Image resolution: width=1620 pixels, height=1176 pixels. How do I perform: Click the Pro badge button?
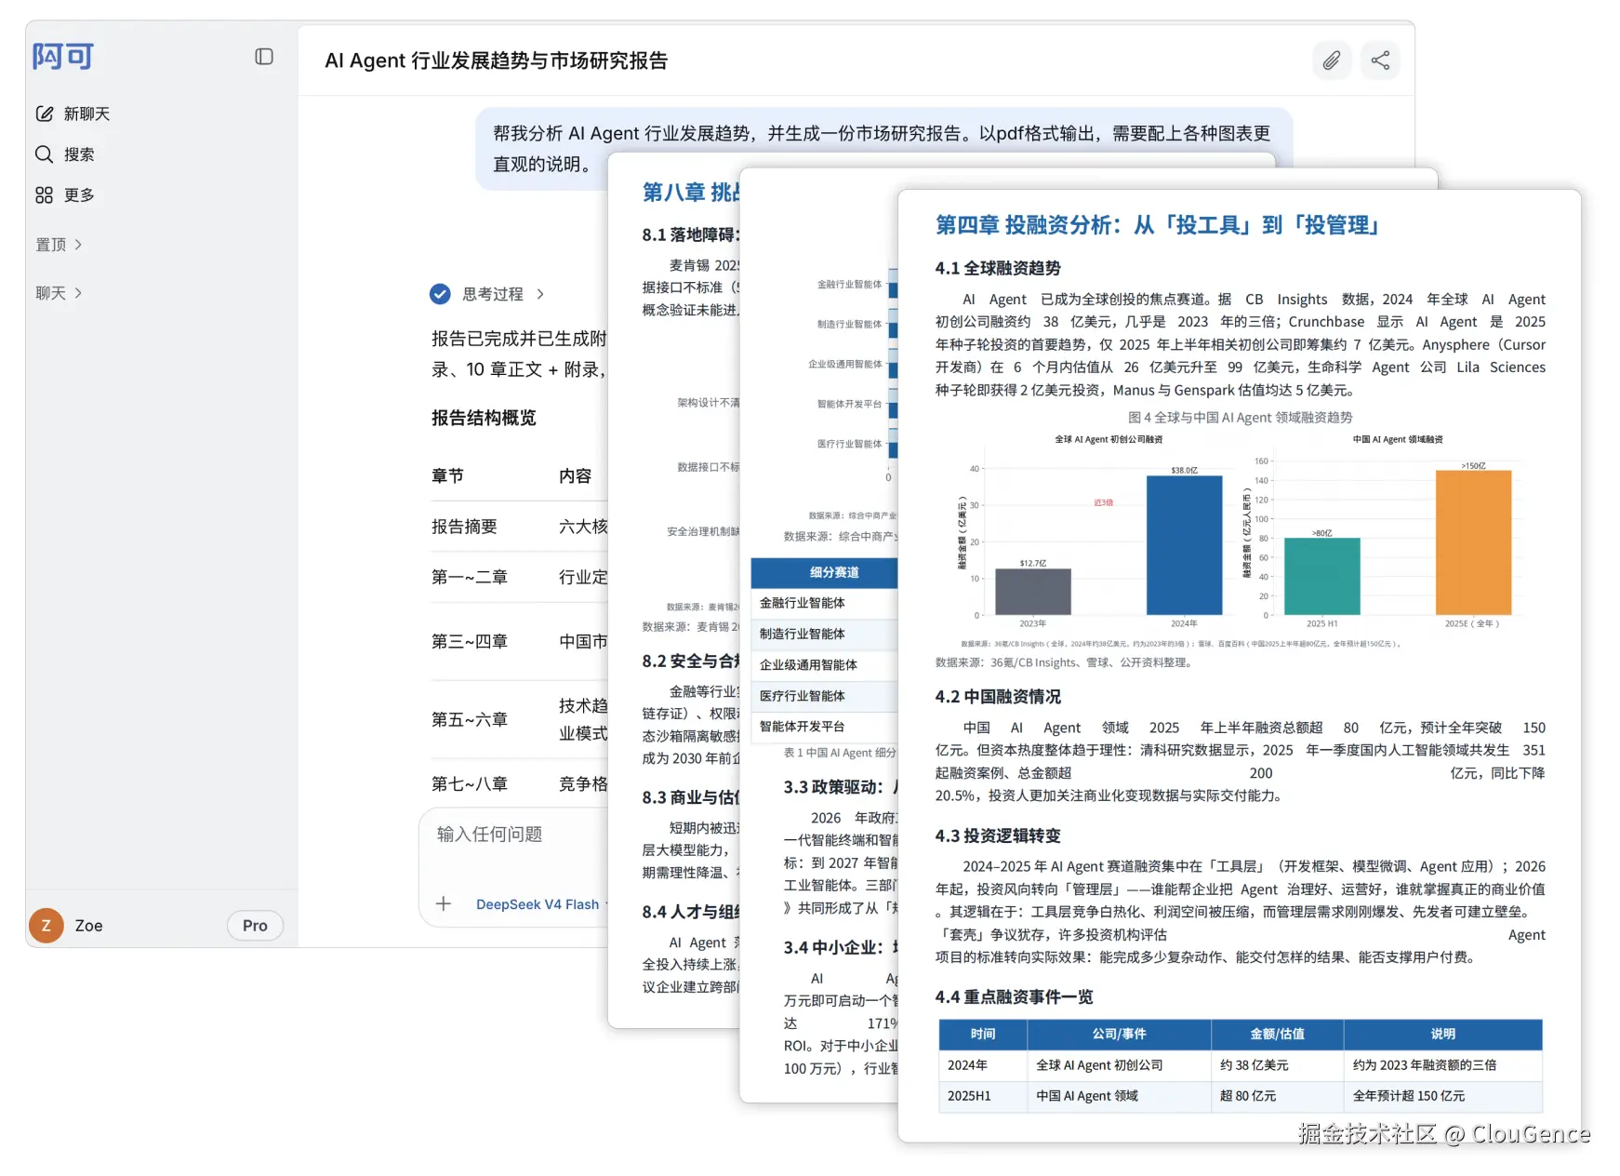point(255,926)
